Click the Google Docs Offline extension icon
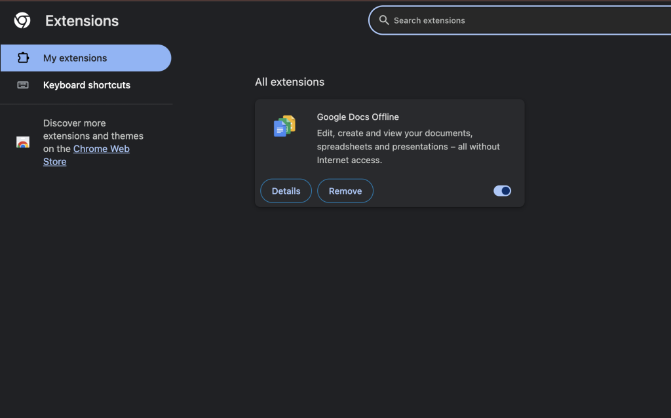The image size is (671, 418). pyautogui.click(x=284, y=126)
